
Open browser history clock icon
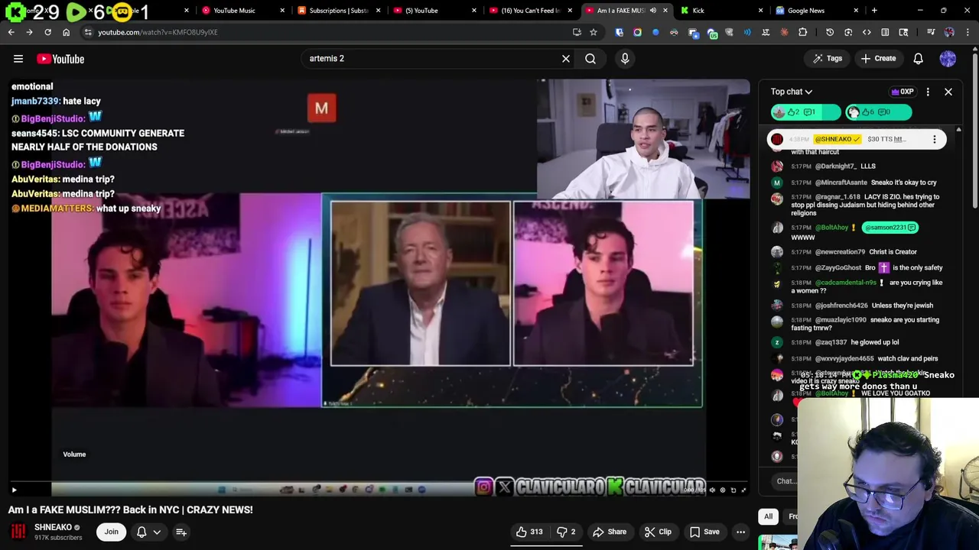coord(830,32)
